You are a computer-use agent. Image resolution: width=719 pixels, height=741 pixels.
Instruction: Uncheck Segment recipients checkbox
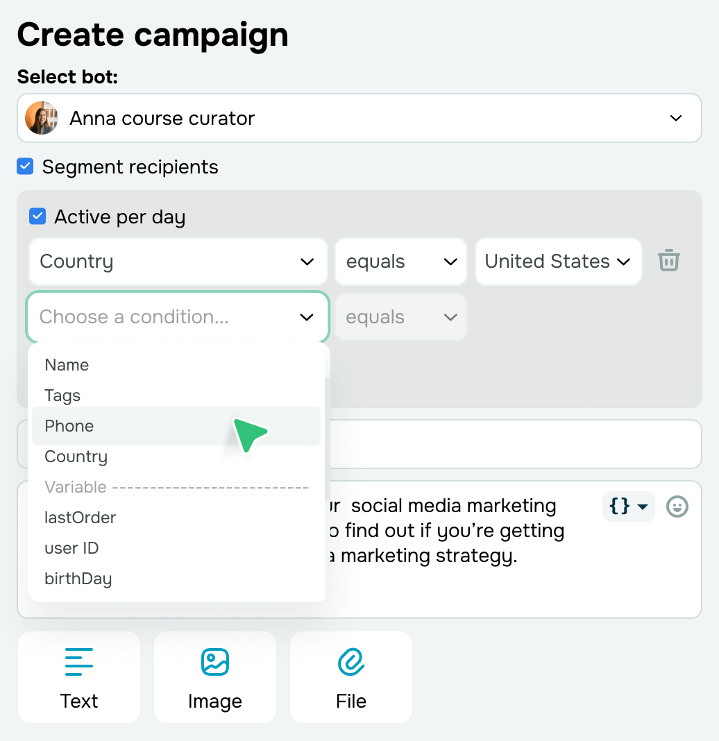coord(25,167)
